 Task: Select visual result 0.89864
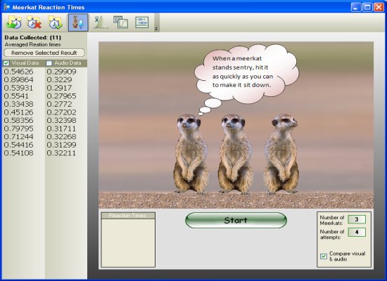[x=19, y=79]
